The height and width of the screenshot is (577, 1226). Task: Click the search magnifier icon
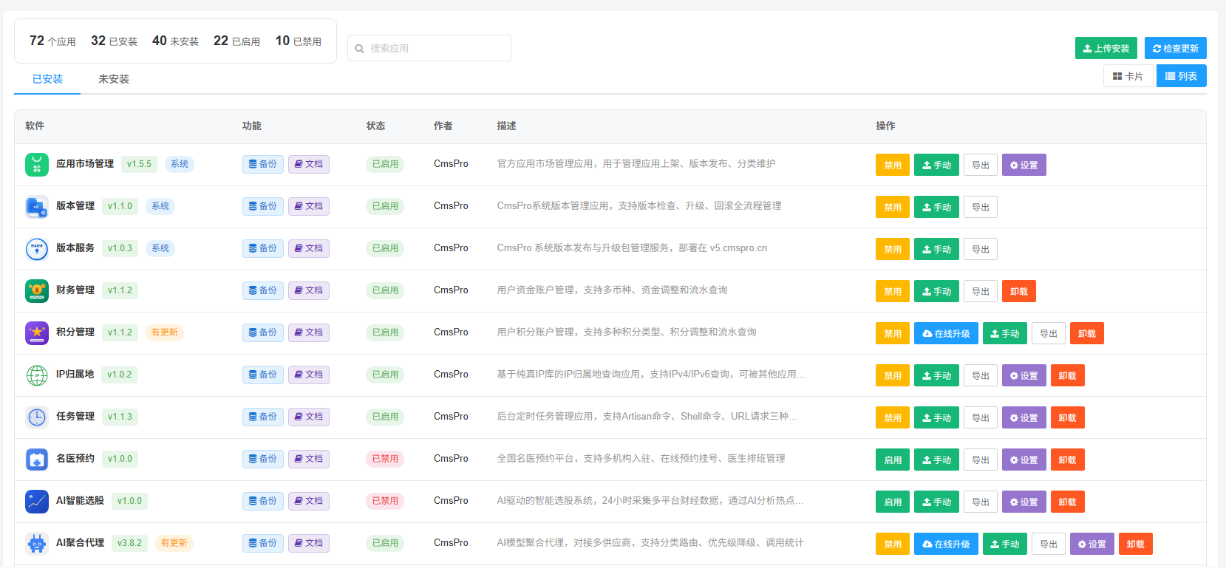360,49
